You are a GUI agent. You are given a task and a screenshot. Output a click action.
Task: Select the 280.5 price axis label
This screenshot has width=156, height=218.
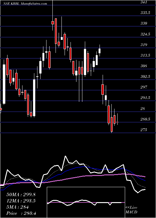click(145, 119)
